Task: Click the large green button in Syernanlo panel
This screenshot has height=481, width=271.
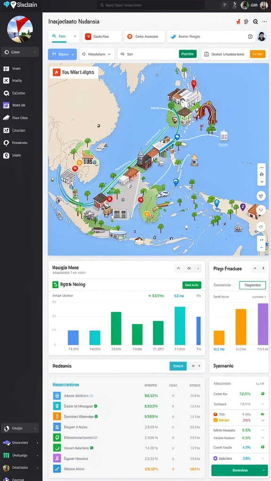Action: 239,470
